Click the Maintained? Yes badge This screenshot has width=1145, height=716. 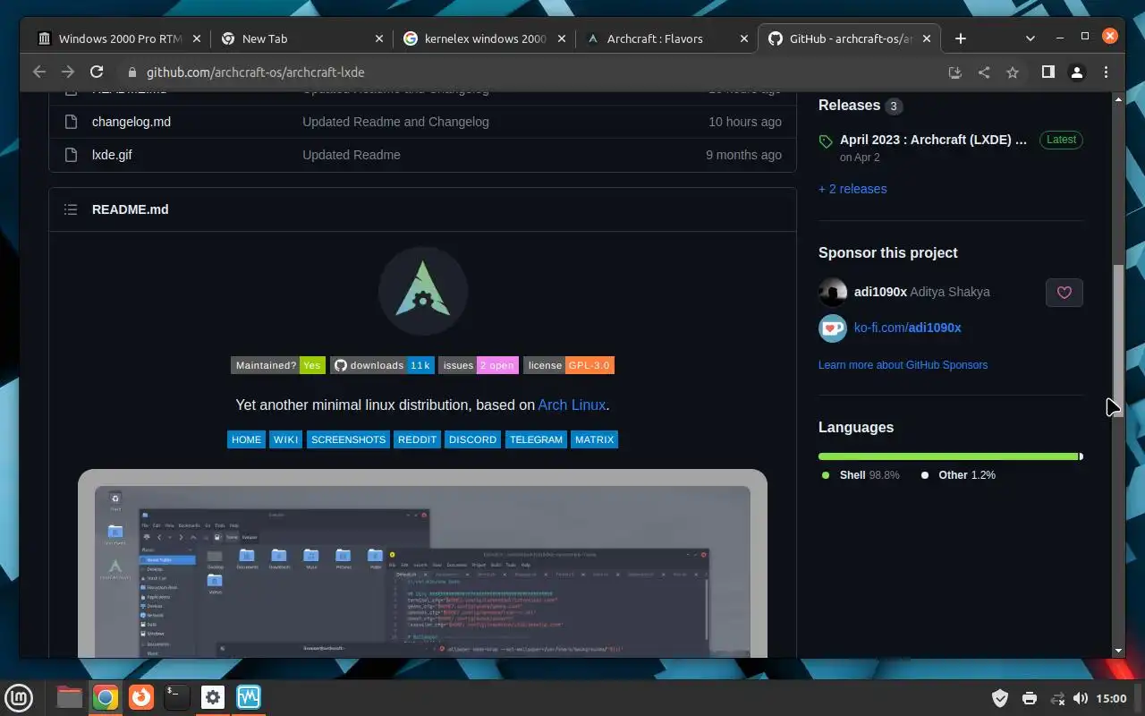pos(278,365)
